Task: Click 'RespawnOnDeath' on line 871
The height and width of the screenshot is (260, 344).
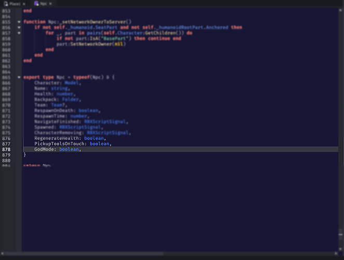Action: [x=54, y=110]
